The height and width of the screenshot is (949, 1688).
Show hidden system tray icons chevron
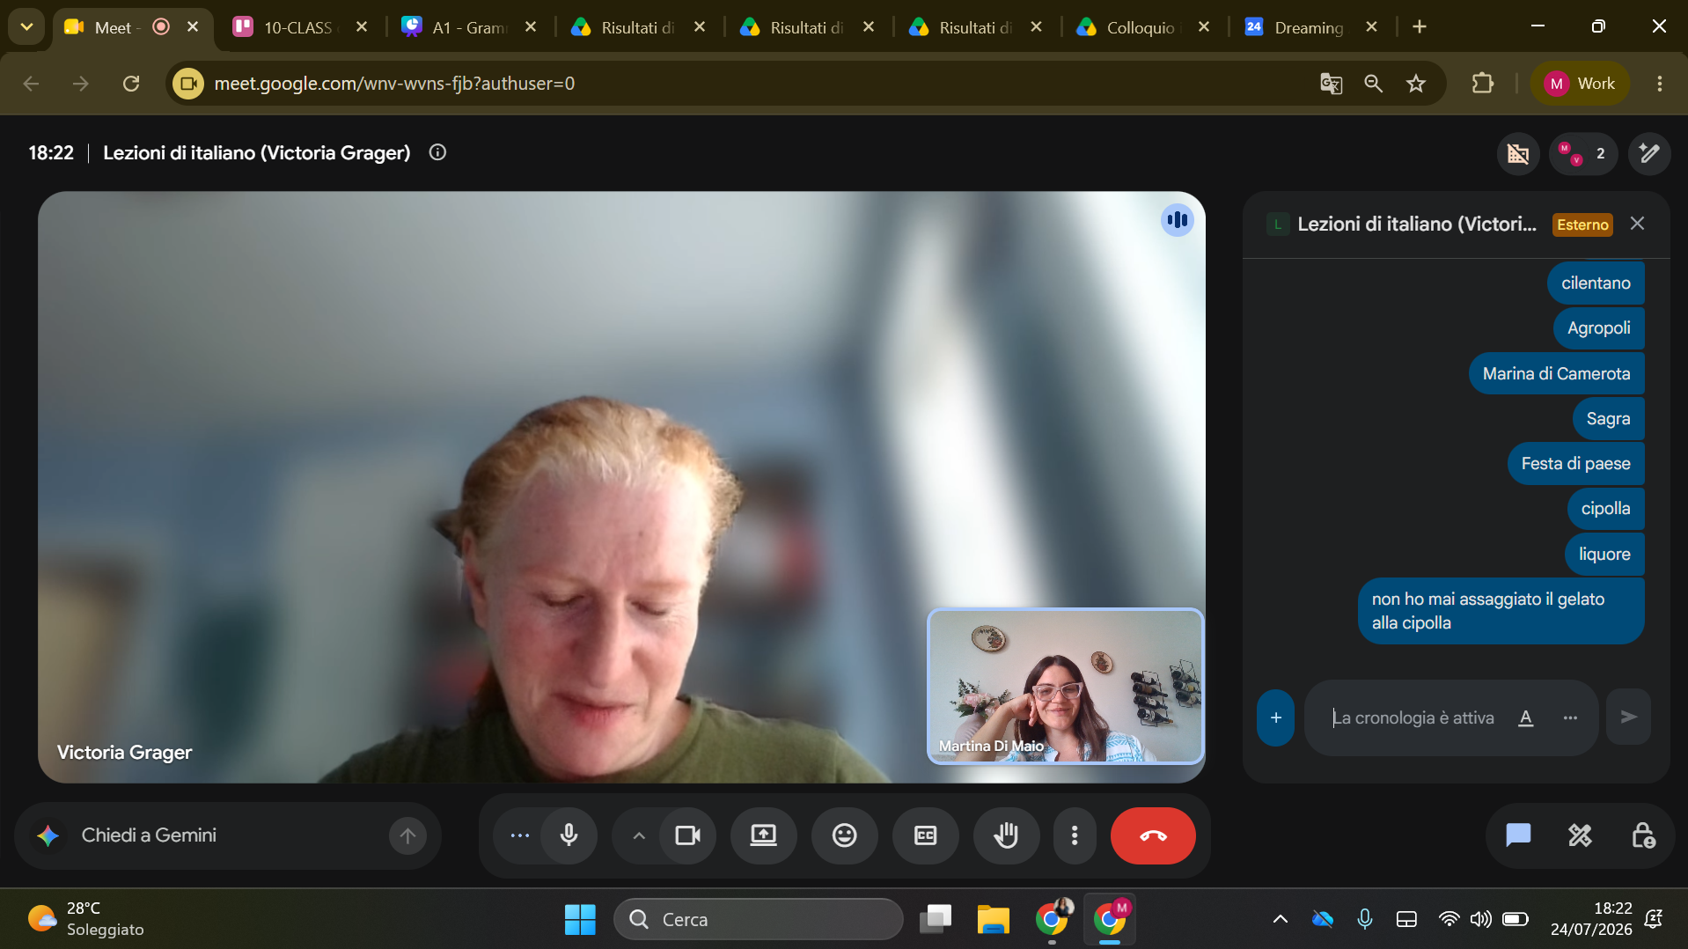(x=1281, y=919)
